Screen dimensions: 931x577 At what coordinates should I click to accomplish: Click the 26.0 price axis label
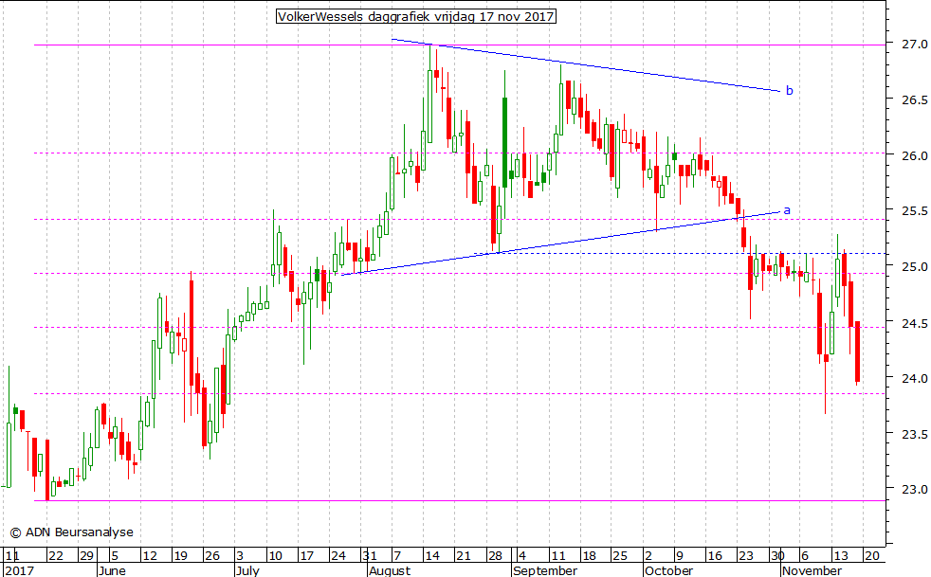[915, 155]
